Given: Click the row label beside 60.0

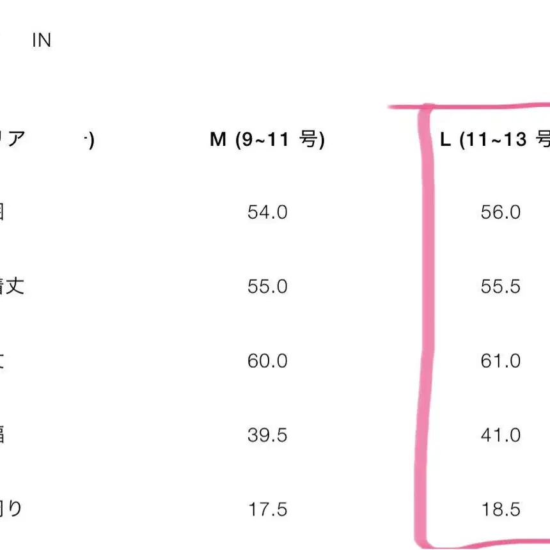Looking at the screenshot, I should (2, 361).
